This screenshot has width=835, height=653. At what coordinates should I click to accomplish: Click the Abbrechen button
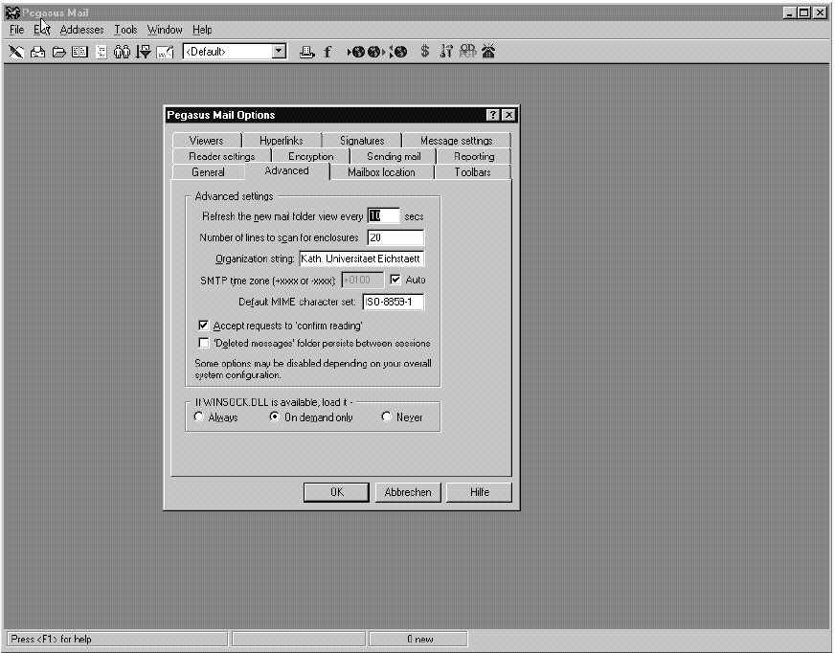pos(408,492)
